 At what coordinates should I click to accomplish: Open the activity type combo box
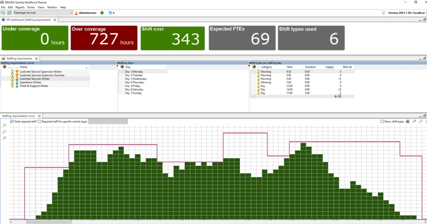tap(108, 122)
